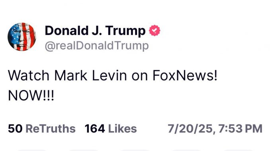The image size is (270, 151).
Task: Open Donald J. Trump display name
Action: pyautogui.click(x=95, y=31)
